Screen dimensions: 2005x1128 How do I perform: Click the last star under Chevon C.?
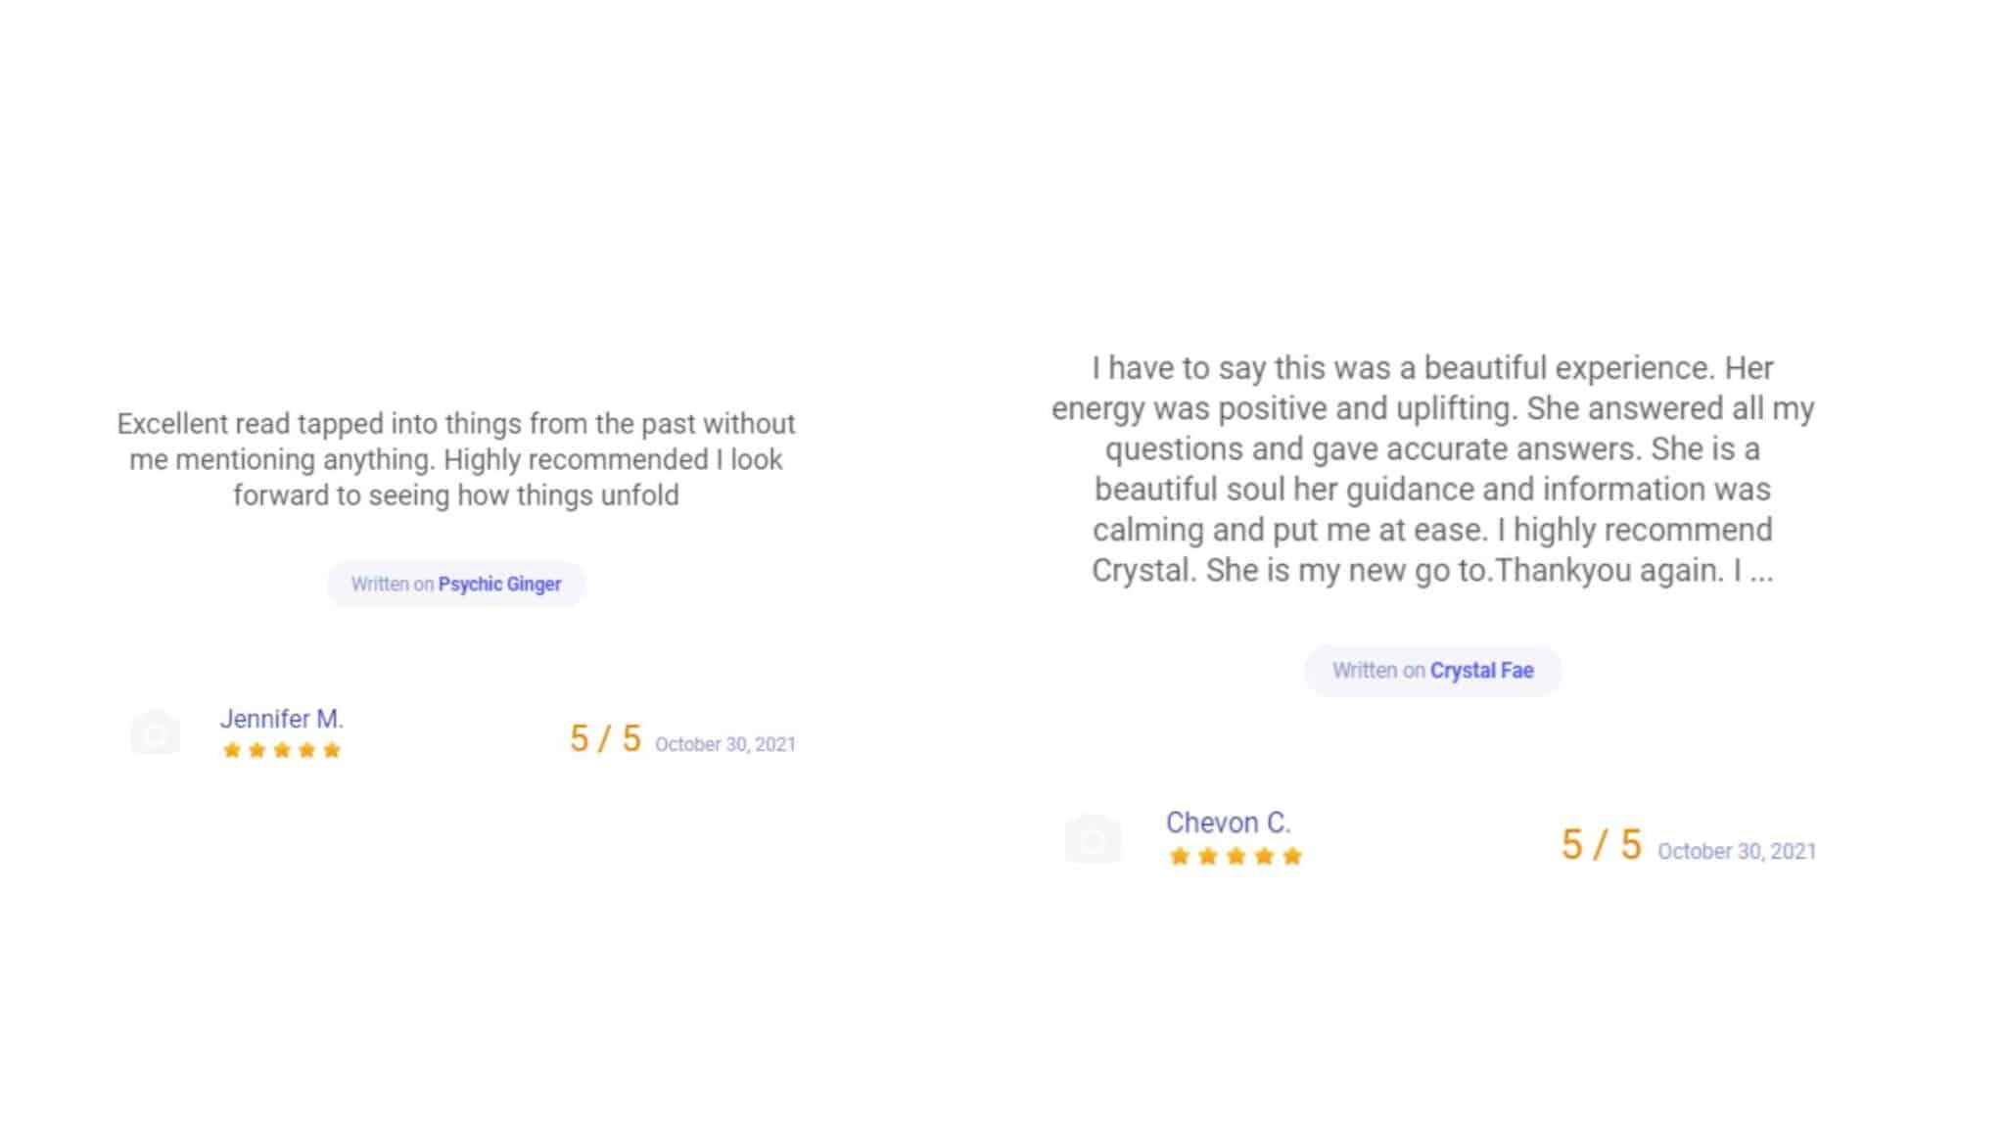1292,857
